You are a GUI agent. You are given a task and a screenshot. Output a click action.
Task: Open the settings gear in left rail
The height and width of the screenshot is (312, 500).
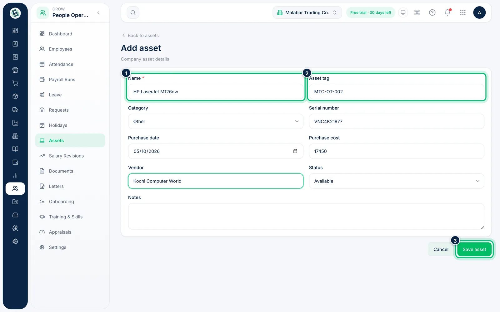click(15, 241)
